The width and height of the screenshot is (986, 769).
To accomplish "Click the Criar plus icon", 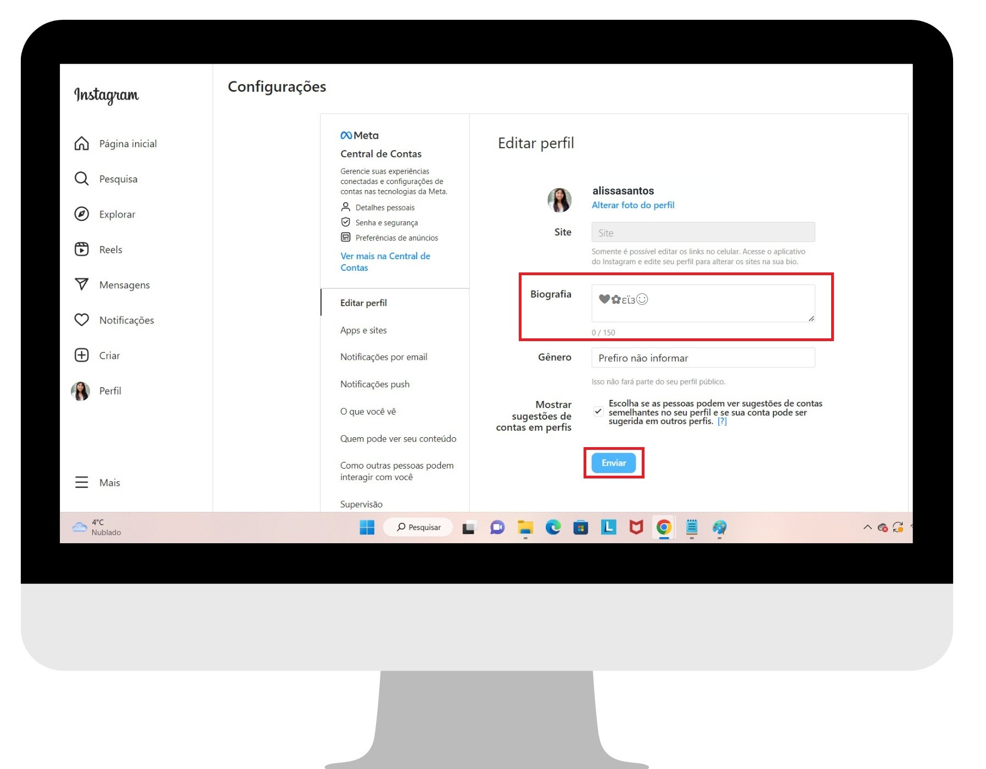I will [x=82, y=355].
